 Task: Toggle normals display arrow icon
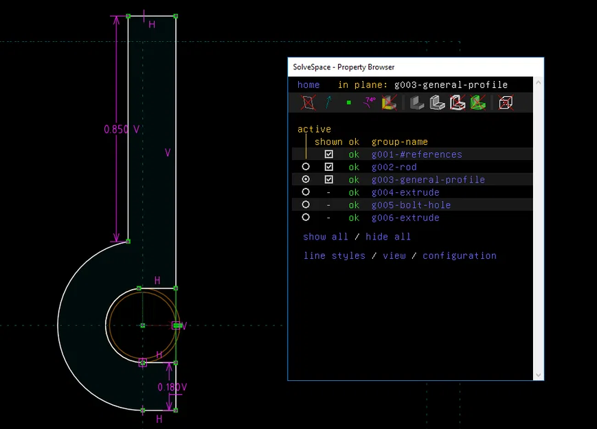[x=328, y=103]
